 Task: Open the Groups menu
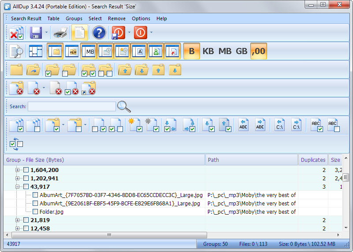[x=74, y=18]
